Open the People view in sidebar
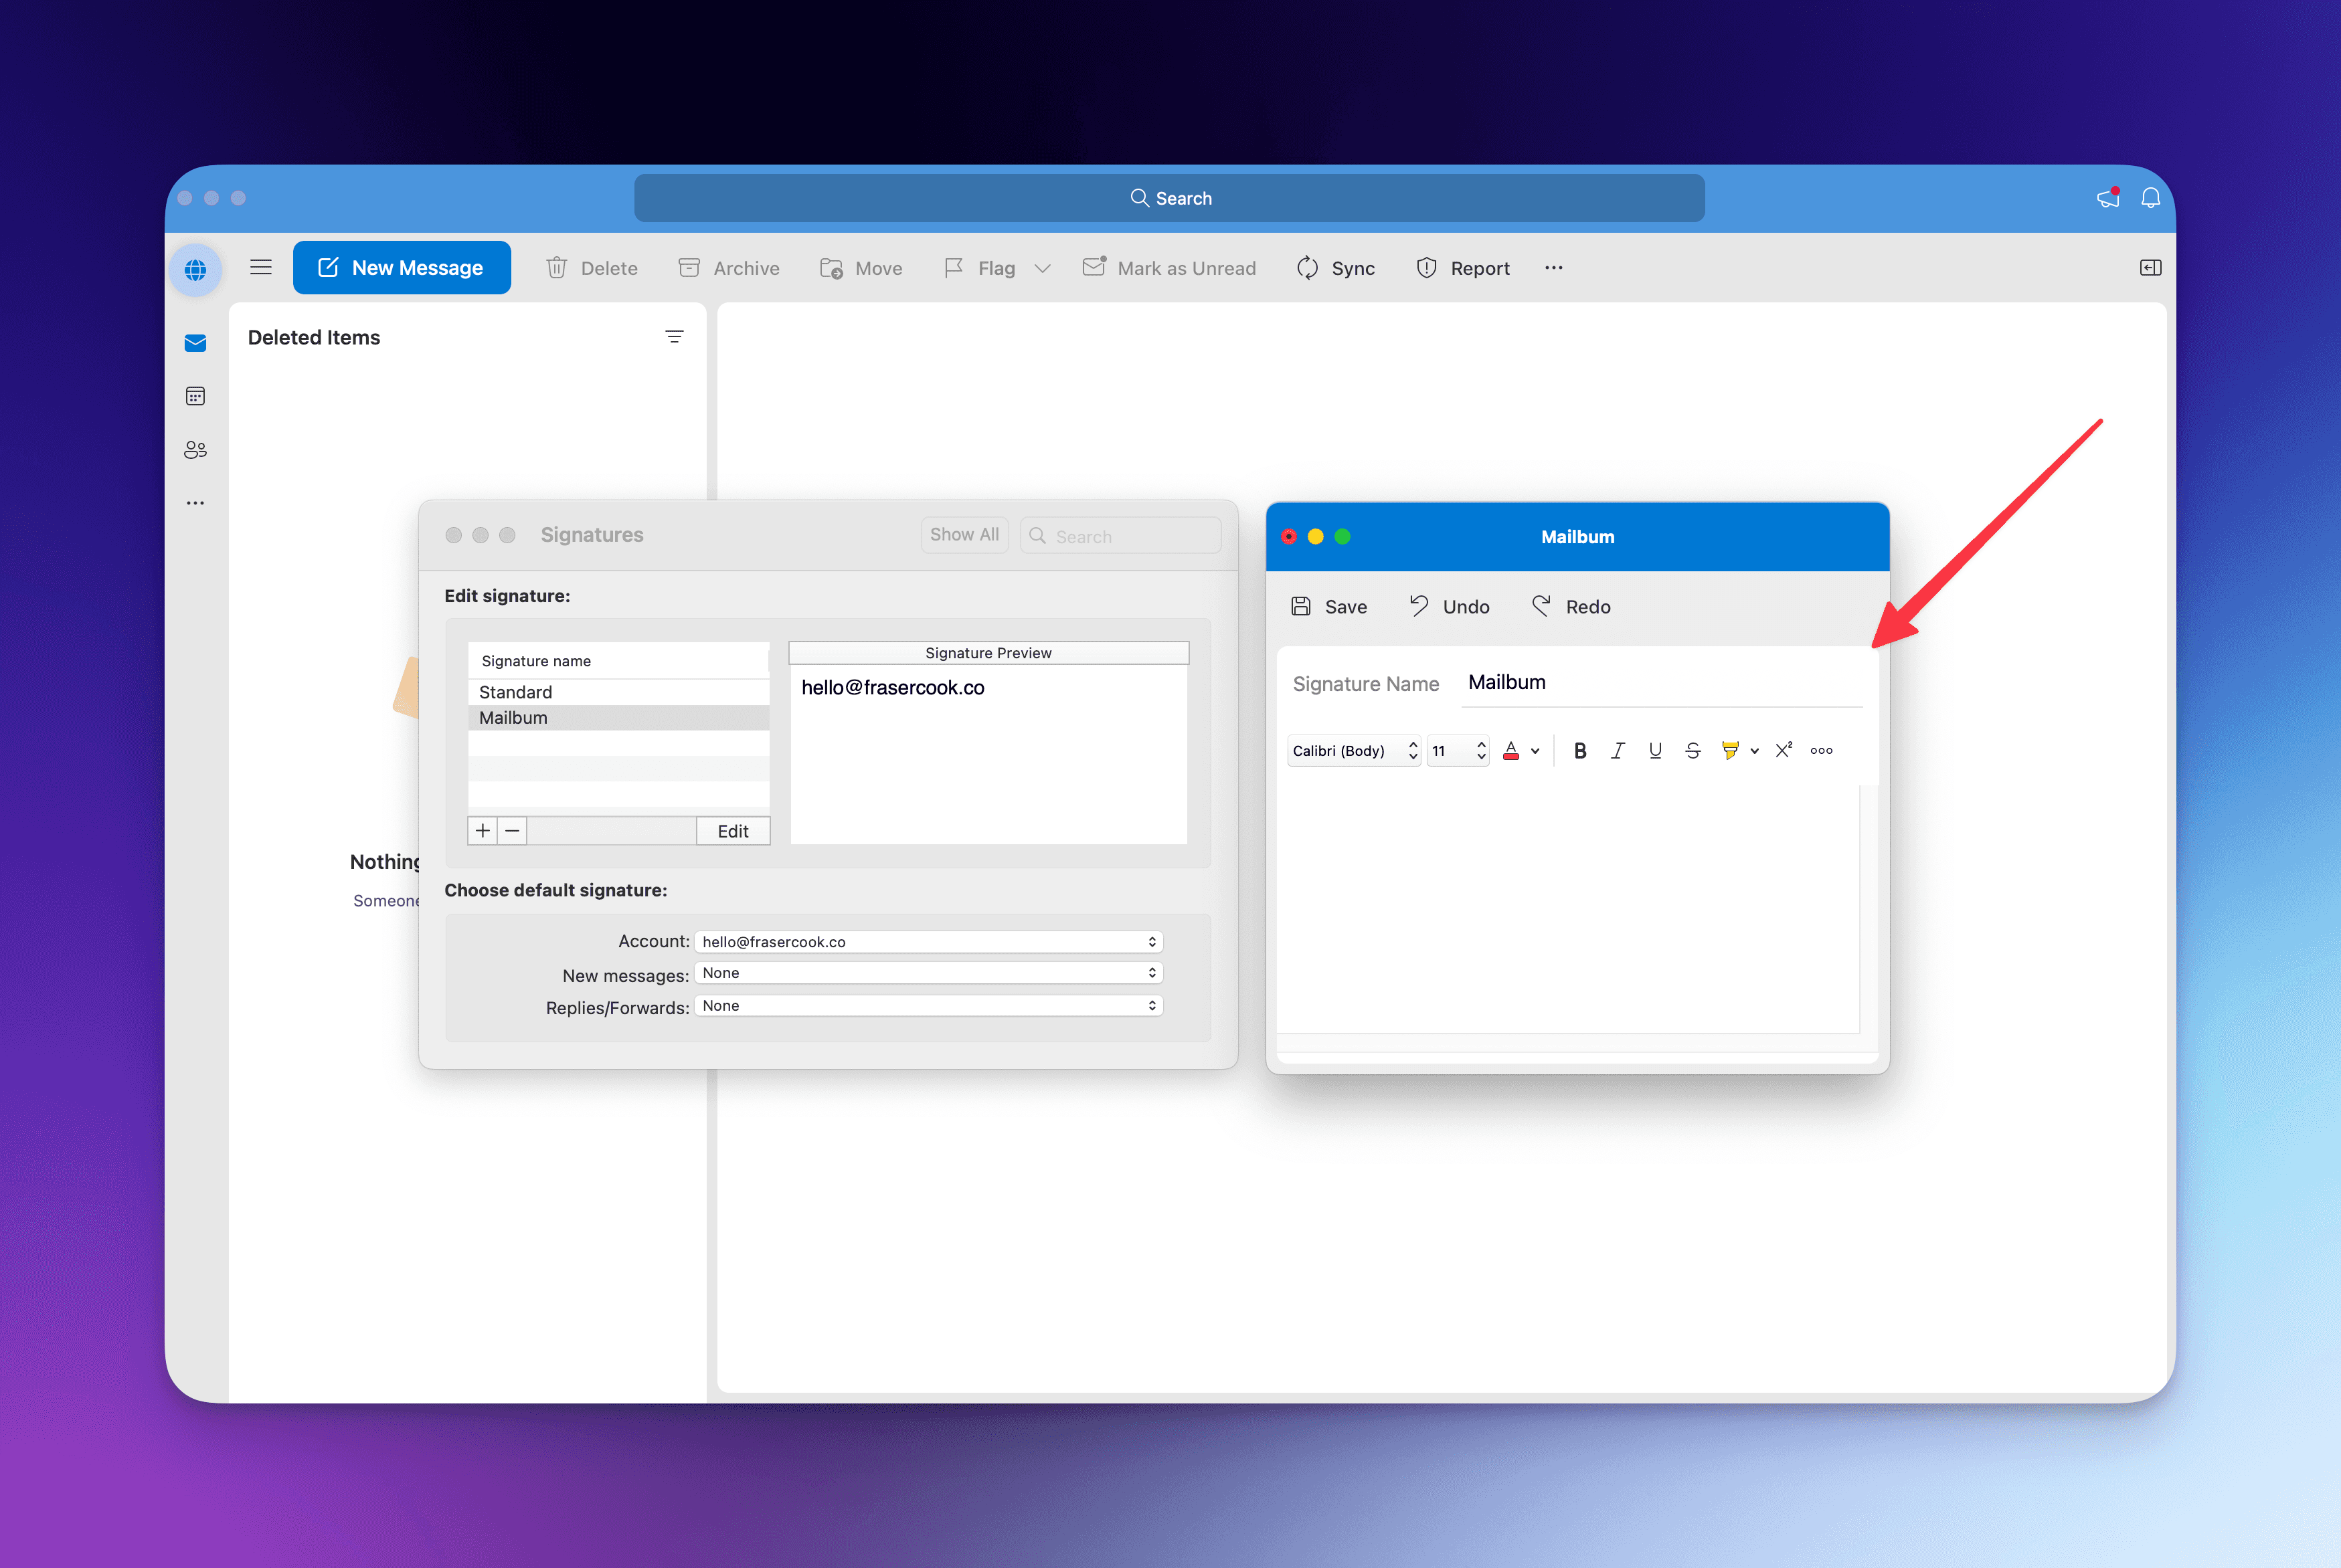This screenshot has width=2341, height=1568. pyautogui.click(x=195, y=450)
